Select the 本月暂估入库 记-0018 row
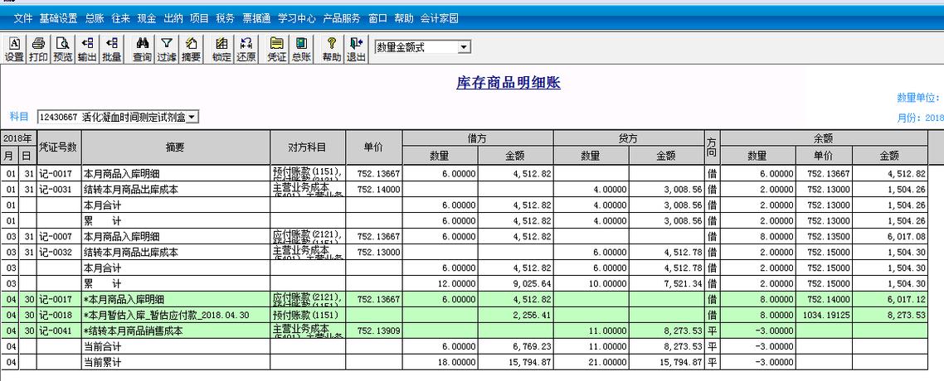The height and width of the screenshot is (381, 944). point(175,316)
